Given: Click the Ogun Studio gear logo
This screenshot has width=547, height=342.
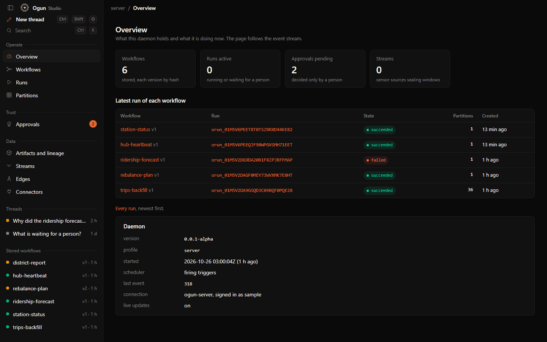Looking at the screenshot, I should click(x=25, y=8).
